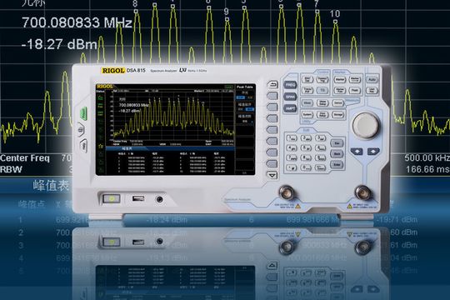The width and height of the screenshot is (450, 300).
Task: Open the Storage key
Action: coord(337,114)
